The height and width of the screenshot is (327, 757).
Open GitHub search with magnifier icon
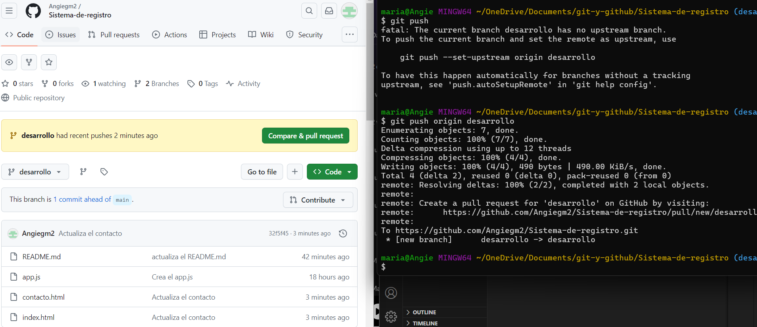(x=309, y=11)
